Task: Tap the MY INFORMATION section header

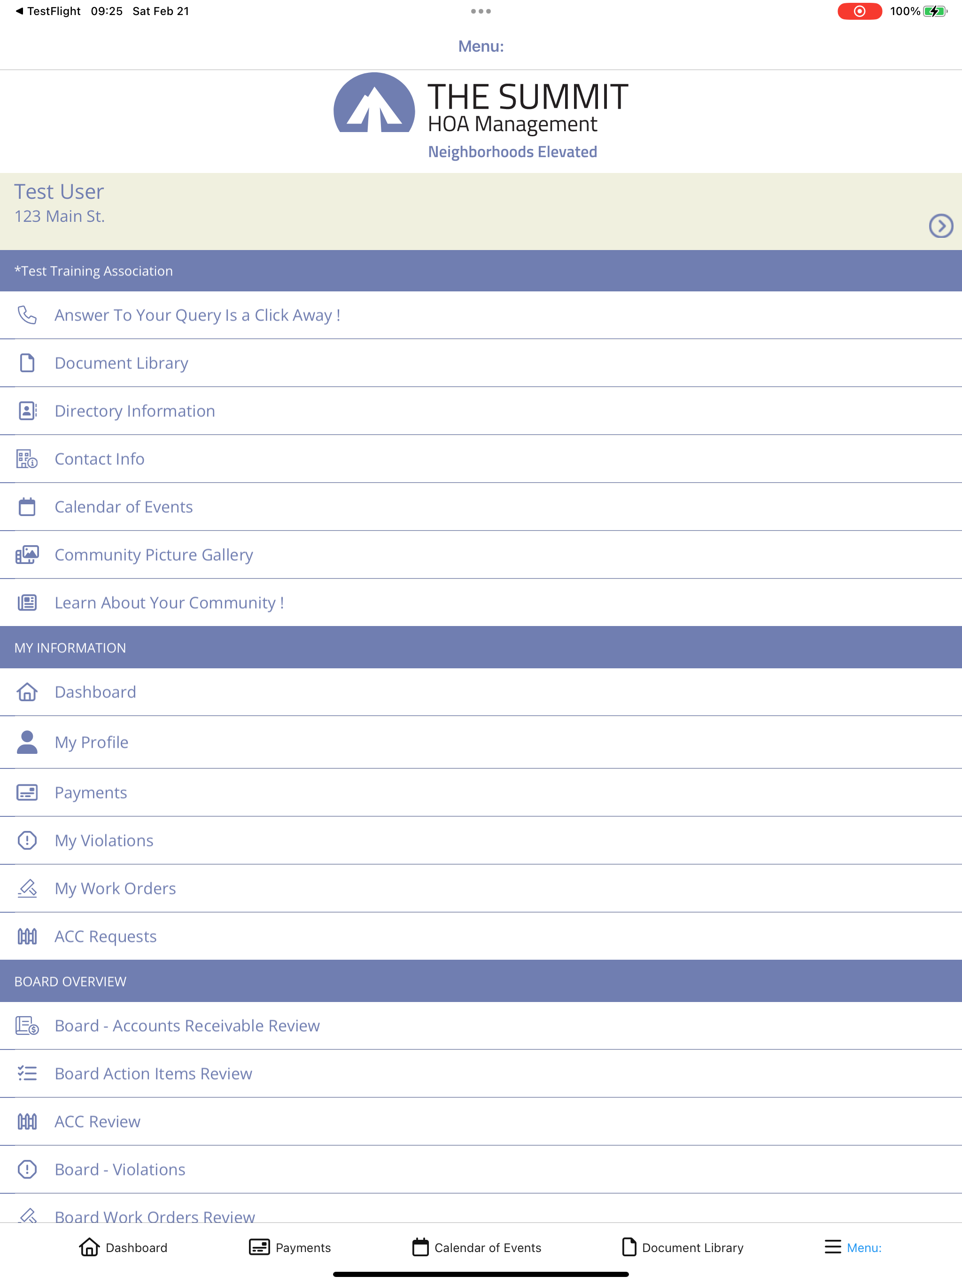Action: 481,648
